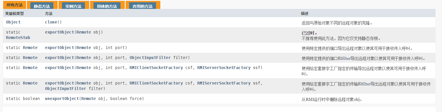
Task: Switch to the 静态方法 tab
Action: pyautogui.click(x=42, y=6)
